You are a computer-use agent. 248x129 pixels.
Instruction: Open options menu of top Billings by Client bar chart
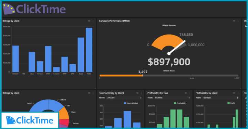(x=93, y=21)
